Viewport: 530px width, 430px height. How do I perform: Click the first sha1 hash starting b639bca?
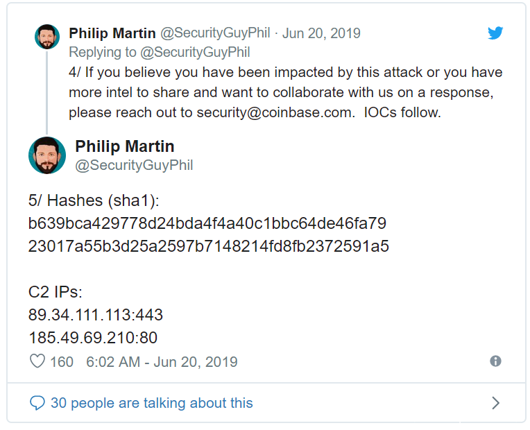click(x=207, y=223)
